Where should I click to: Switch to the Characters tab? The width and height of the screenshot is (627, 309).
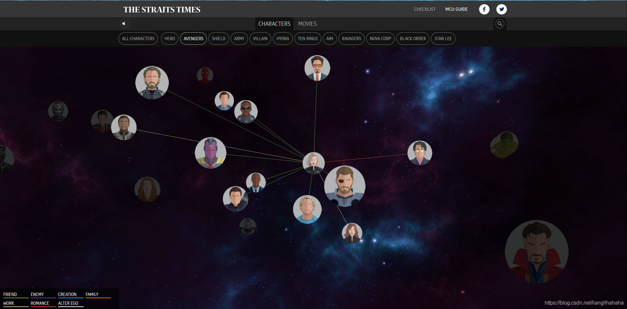click(274, 24)
